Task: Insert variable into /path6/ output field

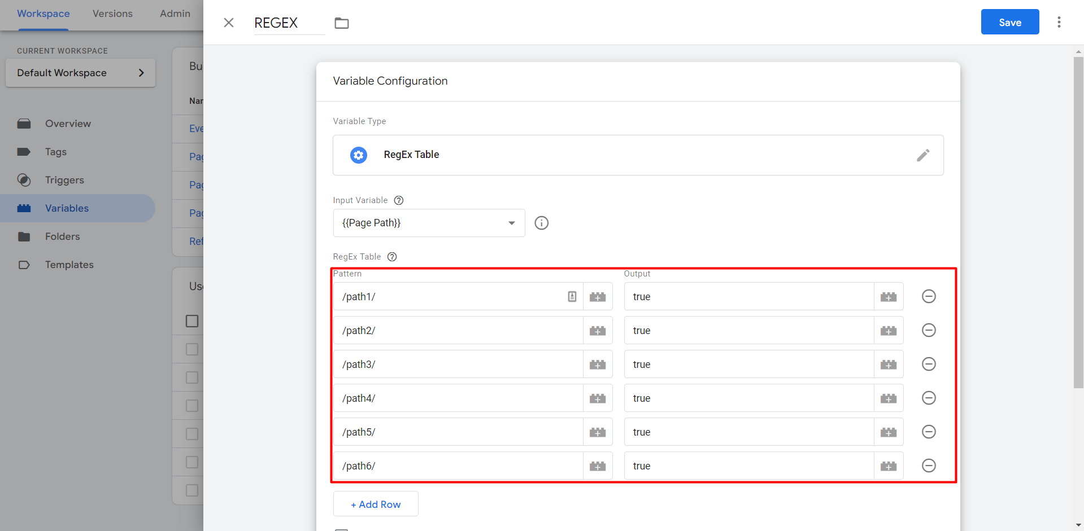Action: (889, 466)
